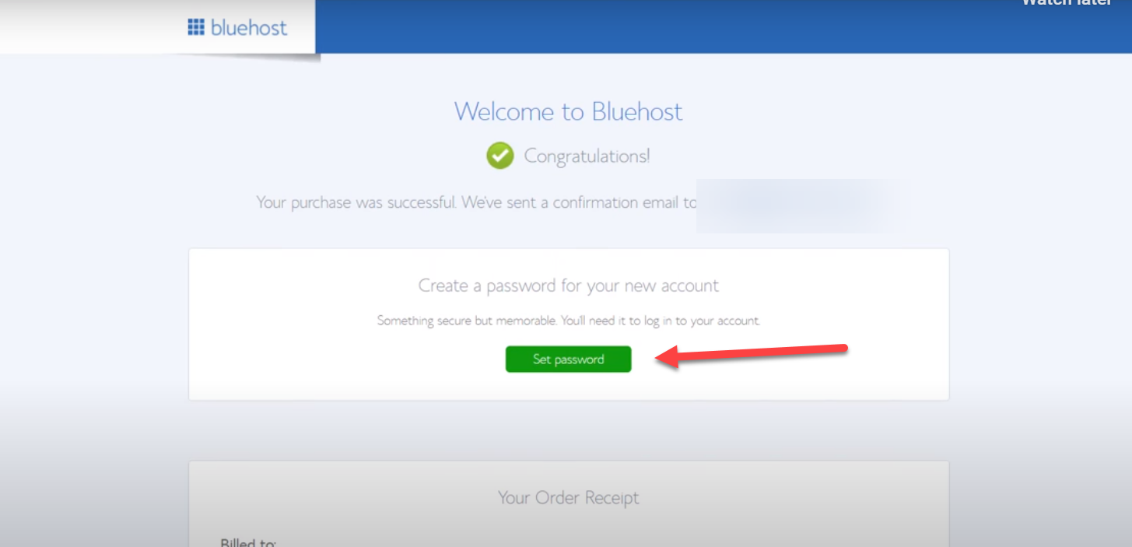Click the purchase was successful message

pyautogui.click(x=477, y=202)
